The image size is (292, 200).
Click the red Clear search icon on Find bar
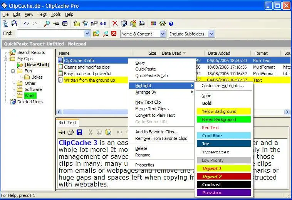[114, 33]
